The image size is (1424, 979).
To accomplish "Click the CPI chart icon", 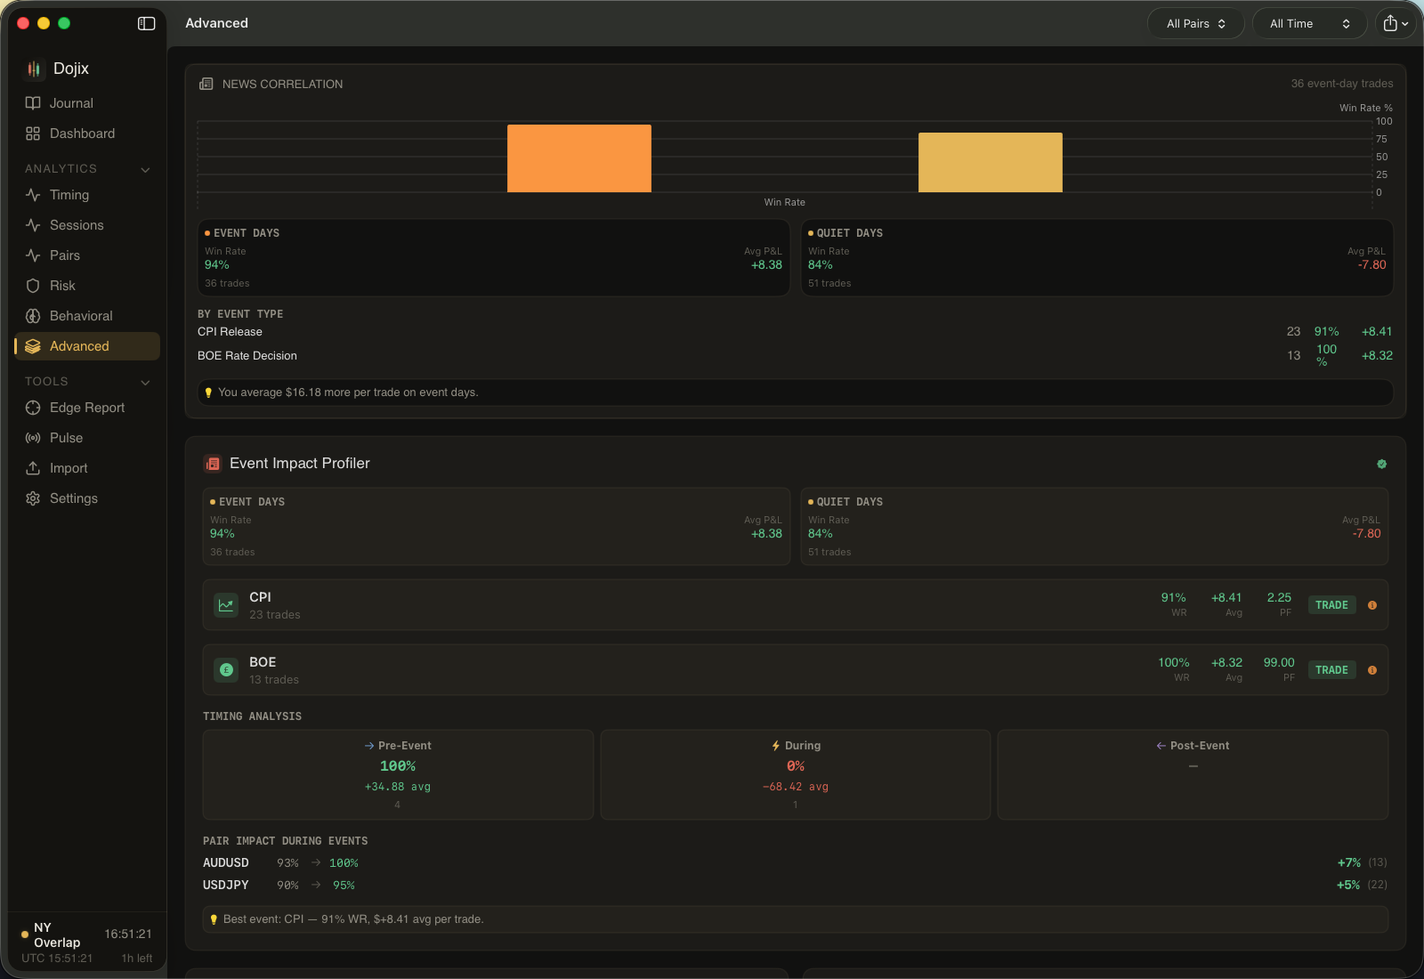I will (x=226, y=605).
